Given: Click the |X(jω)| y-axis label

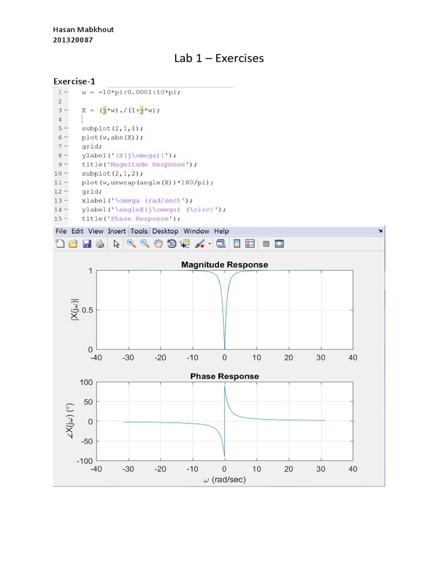Looking at the screenshot, I should coord(75,310).
